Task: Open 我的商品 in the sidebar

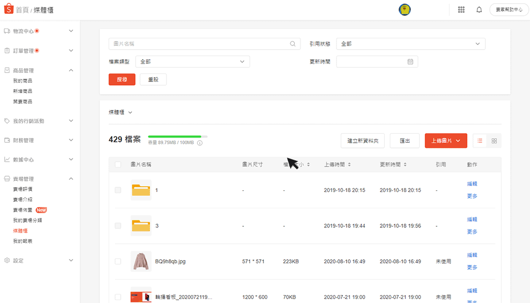Action: pyautogui.click(x=23, y=81)
